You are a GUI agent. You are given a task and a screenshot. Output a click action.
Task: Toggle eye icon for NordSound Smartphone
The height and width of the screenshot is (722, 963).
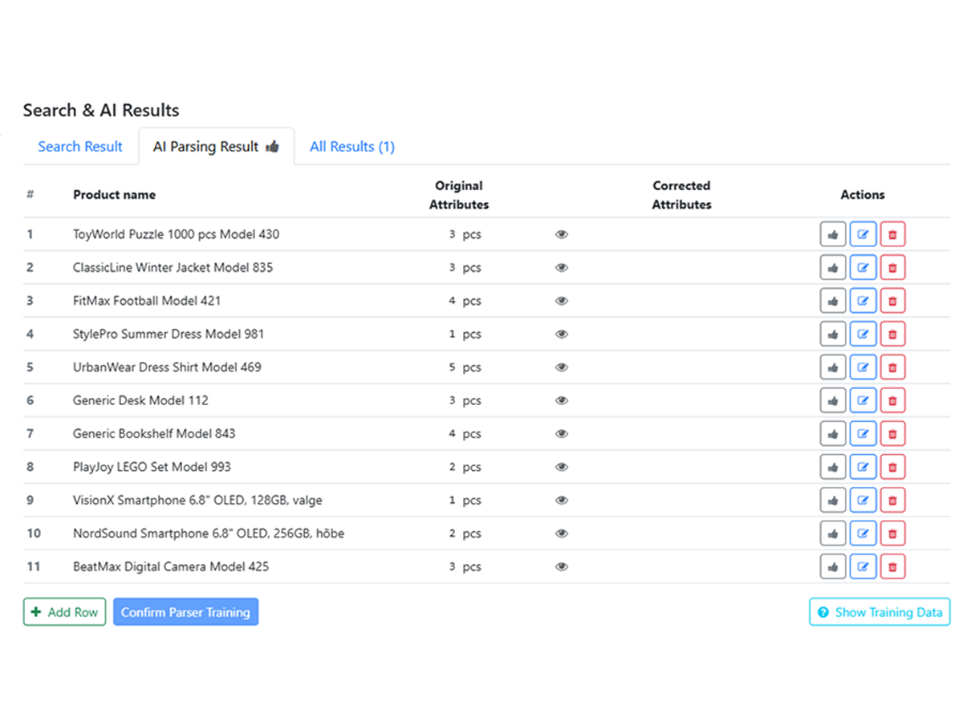click(562, 533)
